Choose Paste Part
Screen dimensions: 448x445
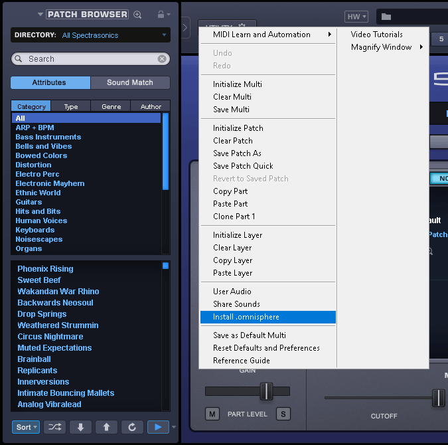[268, 204]
